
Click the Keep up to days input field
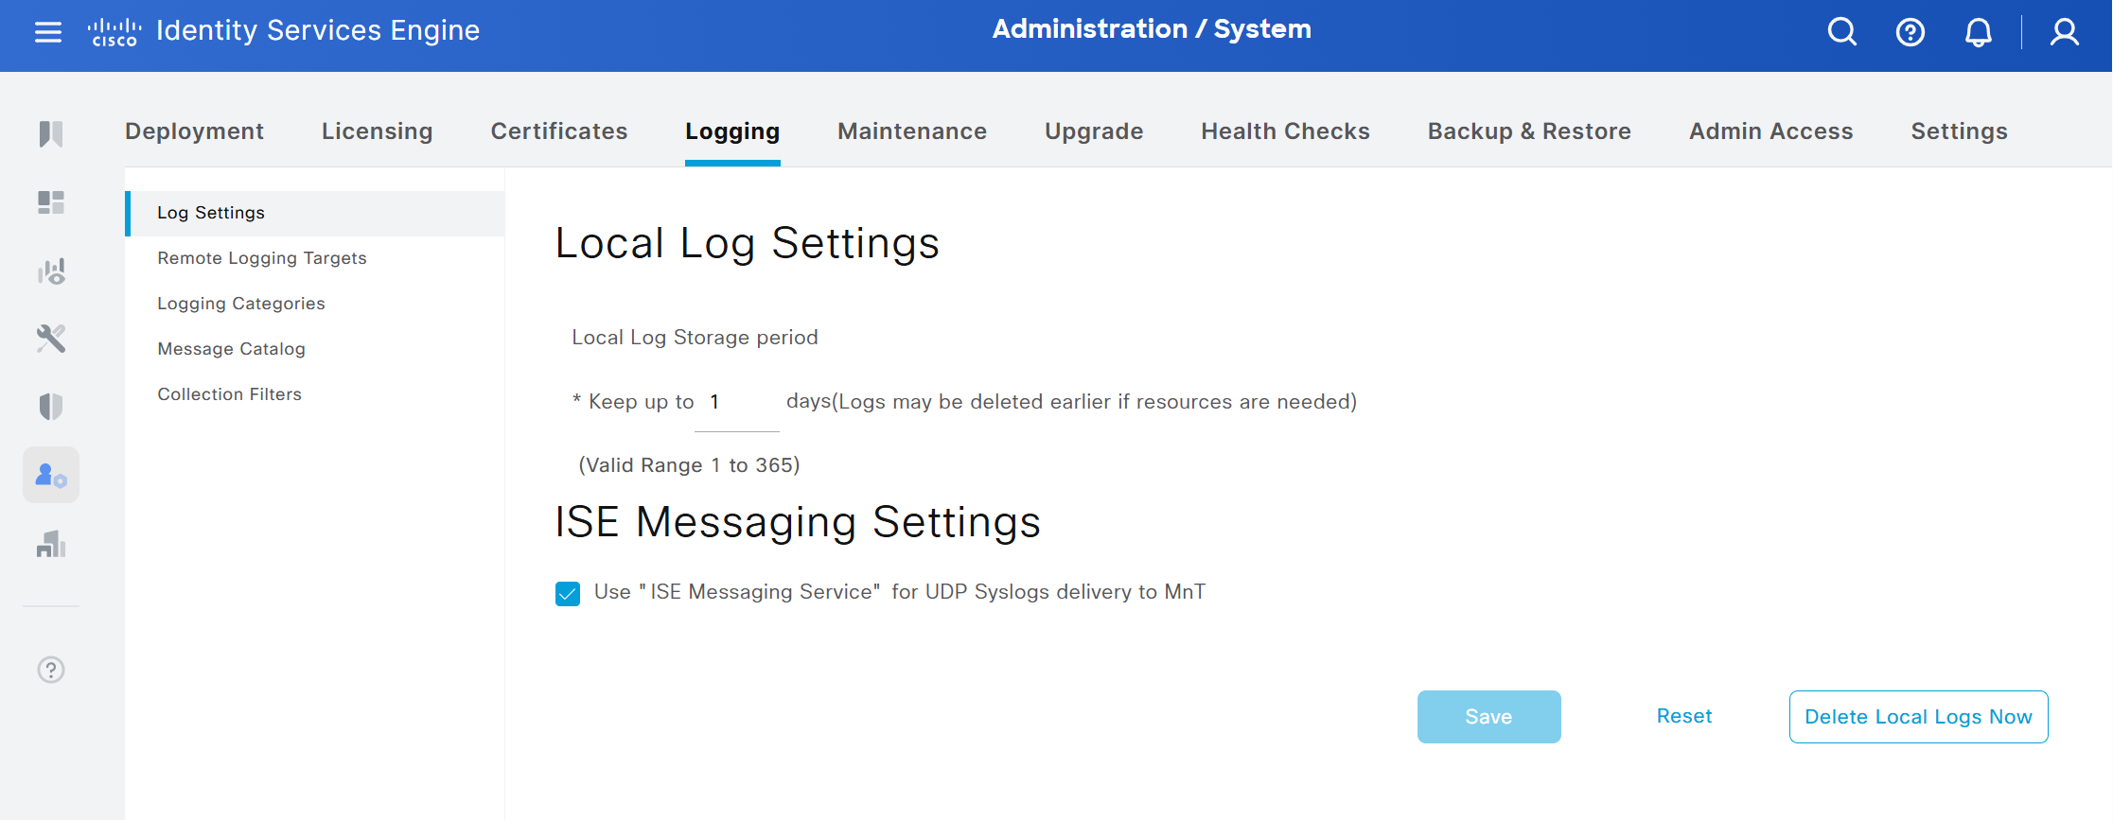[736, 403]
